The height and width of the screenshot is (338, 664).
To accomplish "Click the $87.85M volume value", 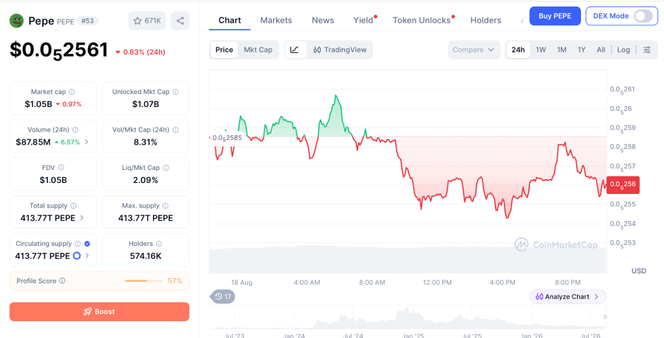I will (33, 142).
